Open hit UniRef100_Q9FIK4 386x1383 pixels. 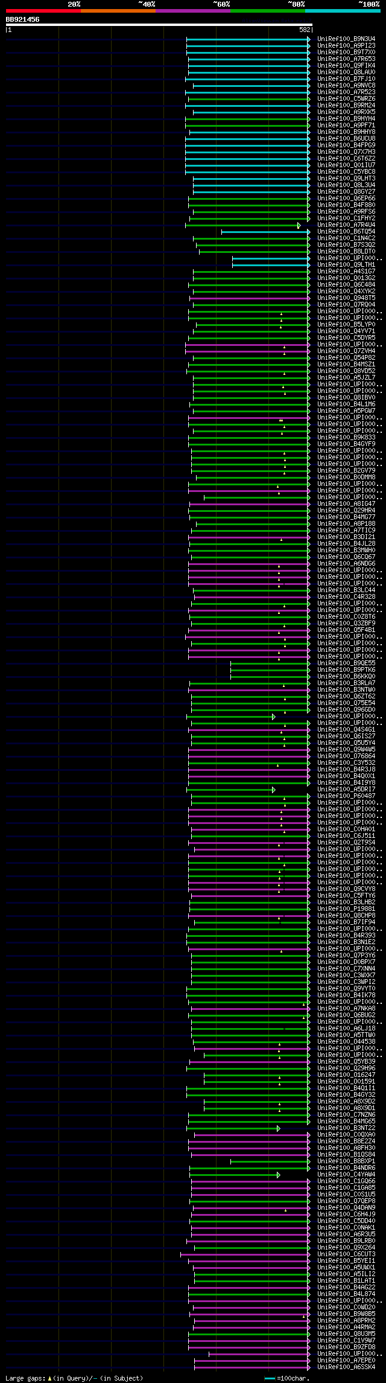[x=346, y=66]
